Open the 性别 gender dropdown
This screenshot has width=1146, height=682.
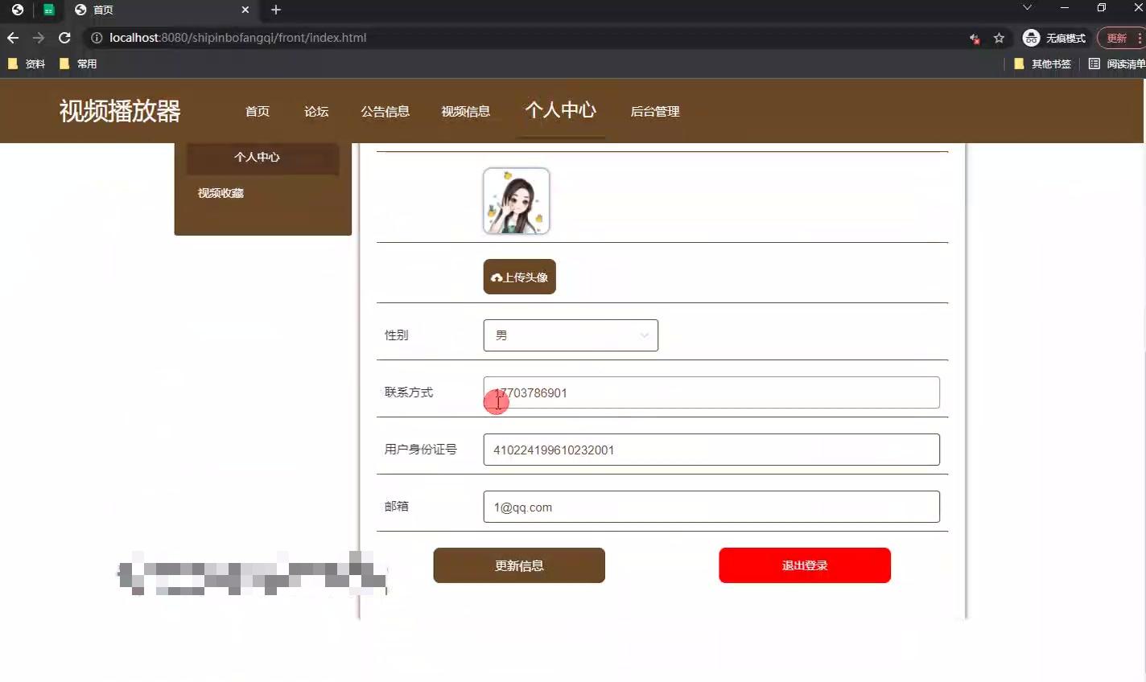point(571,335)
